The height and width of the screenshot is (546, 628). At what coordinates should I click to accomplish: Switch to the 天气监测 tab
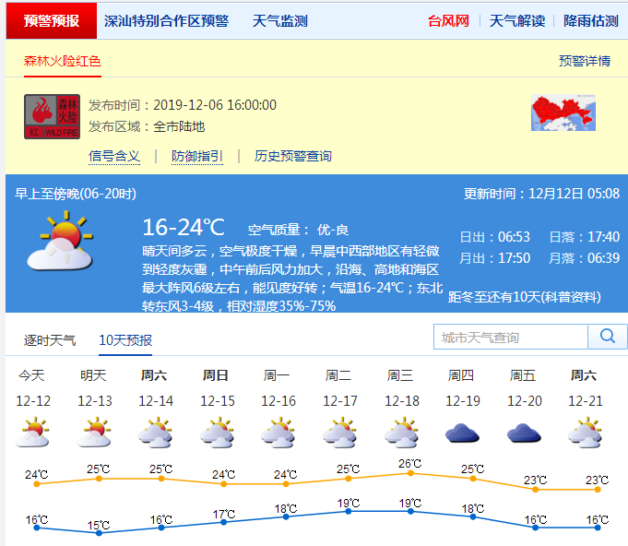coord(279,20)
